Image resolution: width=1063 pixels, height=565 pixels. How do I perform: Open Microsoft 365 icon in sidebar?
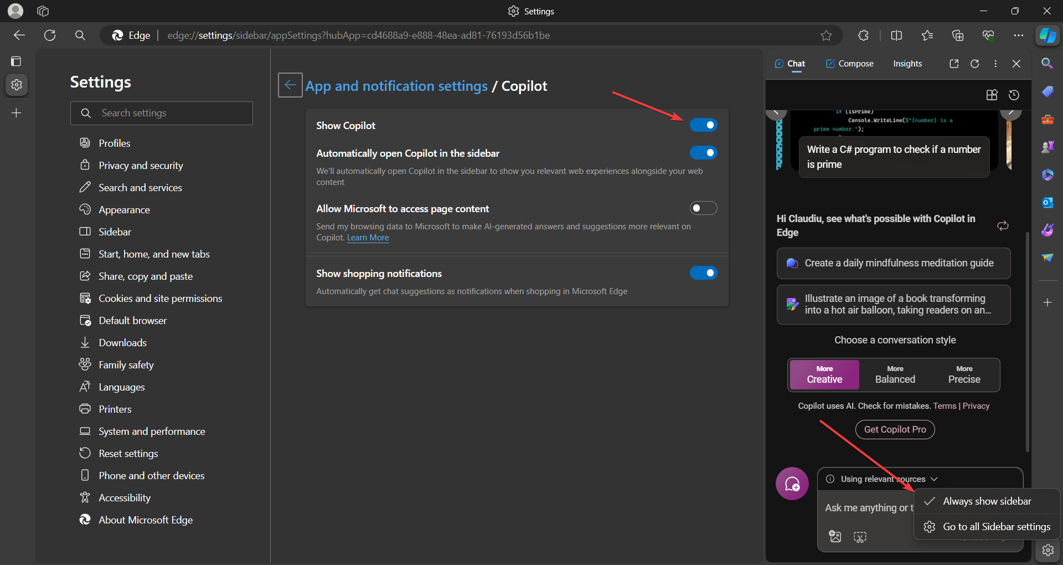(x=1047, y=174)
